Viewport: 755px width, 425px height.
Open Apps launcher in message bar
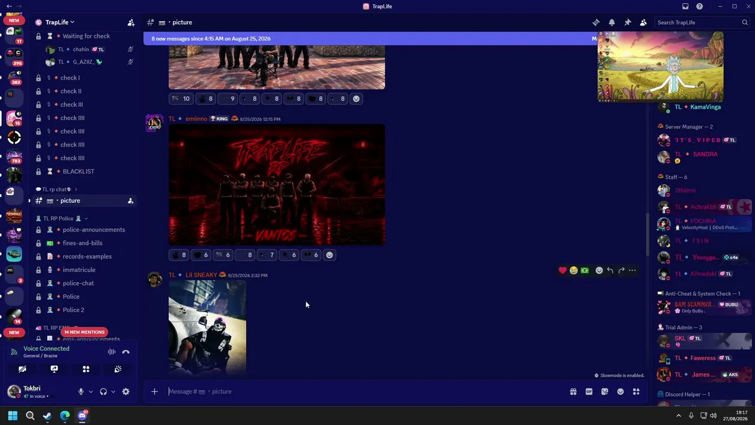point(636,391)
